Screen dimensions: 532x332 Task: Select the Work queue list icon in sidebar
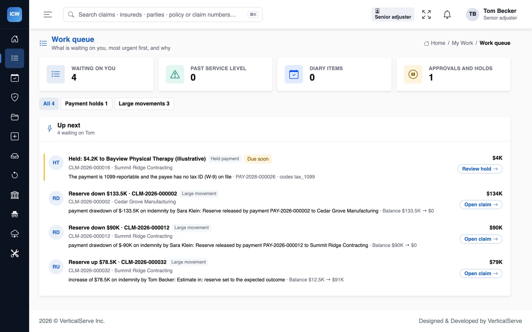pos(15,58)
